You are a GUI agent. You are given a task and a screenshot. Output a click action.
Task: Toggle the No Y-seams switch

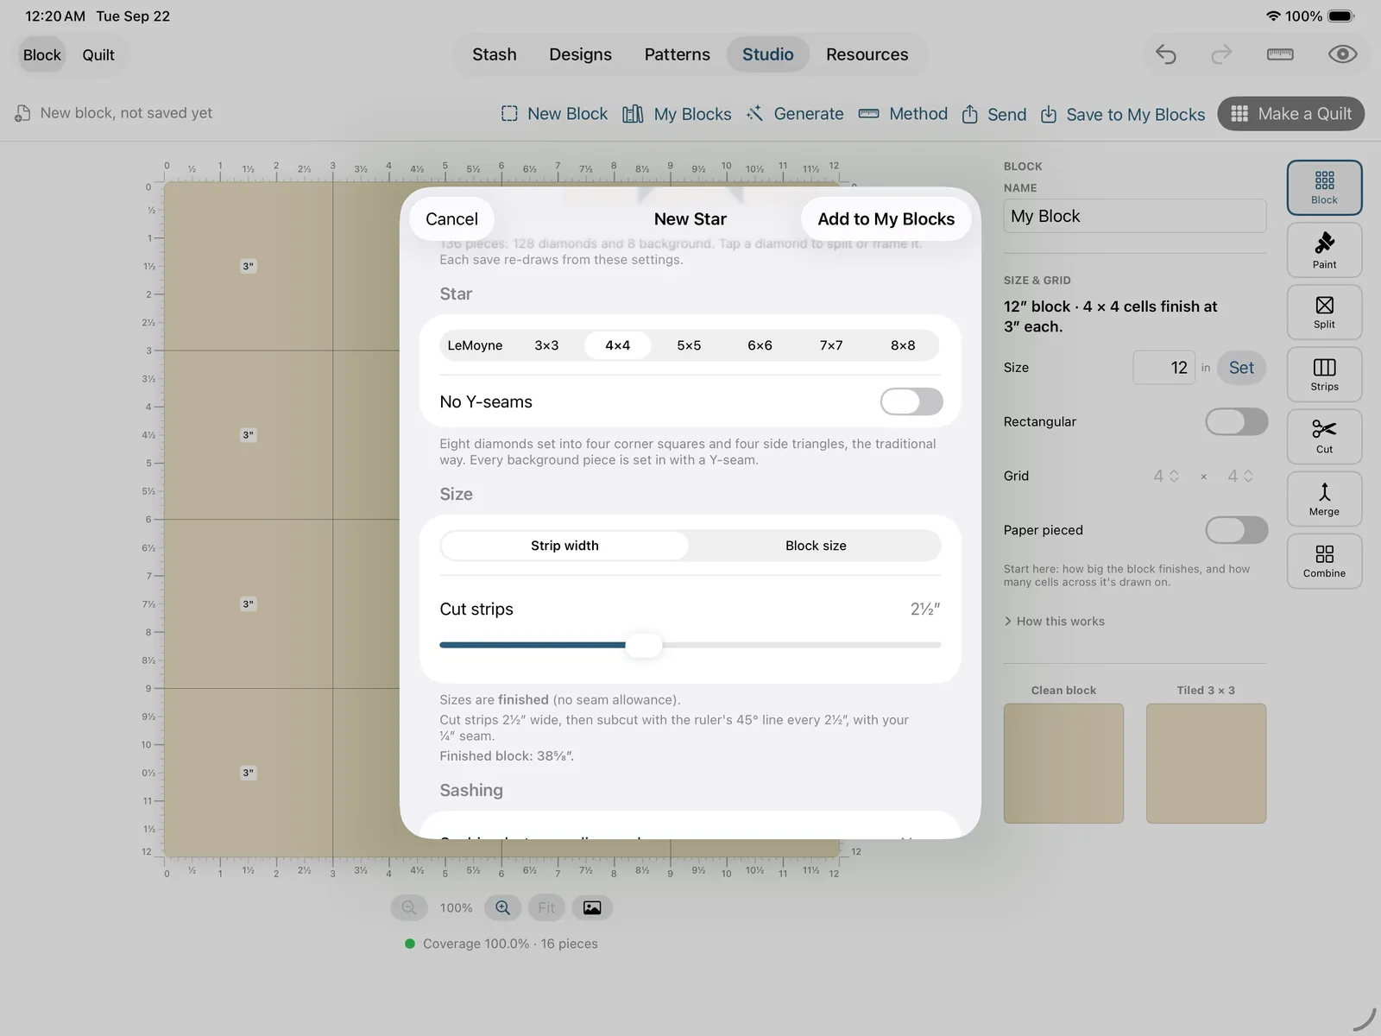pyautogui.click(x=911, y=401)
